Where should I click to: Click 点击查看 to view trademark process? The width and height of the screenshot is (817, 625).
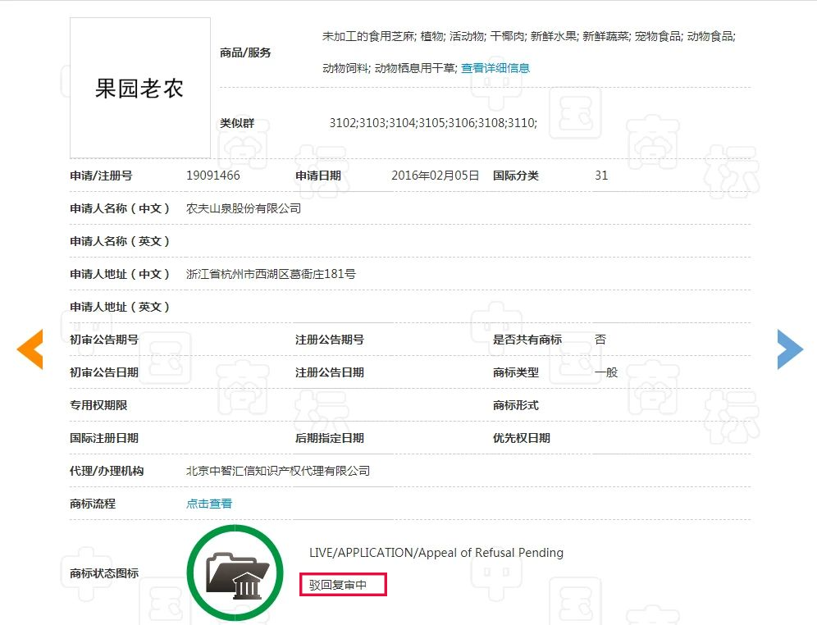pos(209,504)
